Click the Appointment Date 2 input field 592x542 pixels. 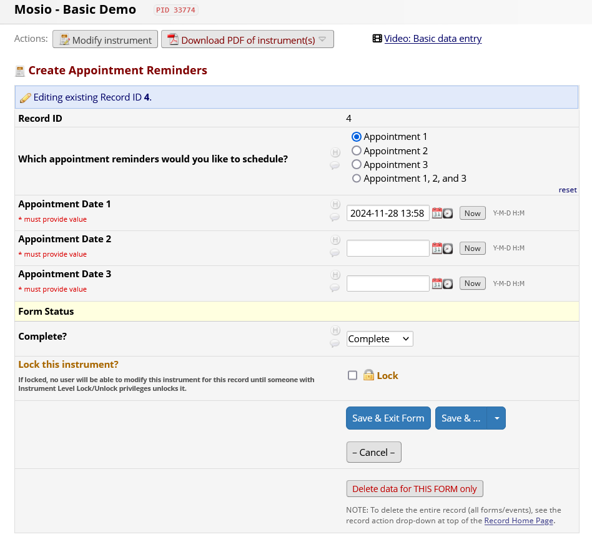pos(388,249)
